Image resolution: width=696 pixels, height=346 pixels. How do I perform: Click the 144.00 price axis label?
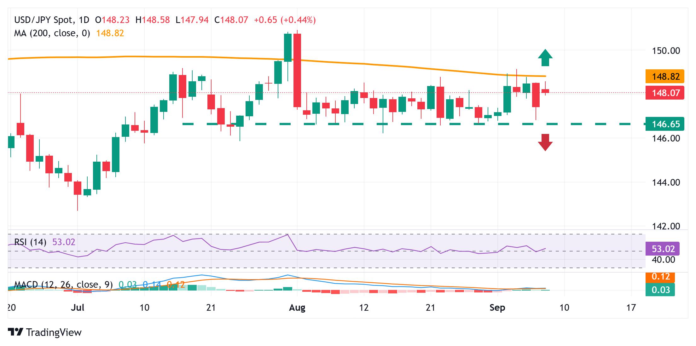[666, 182]
